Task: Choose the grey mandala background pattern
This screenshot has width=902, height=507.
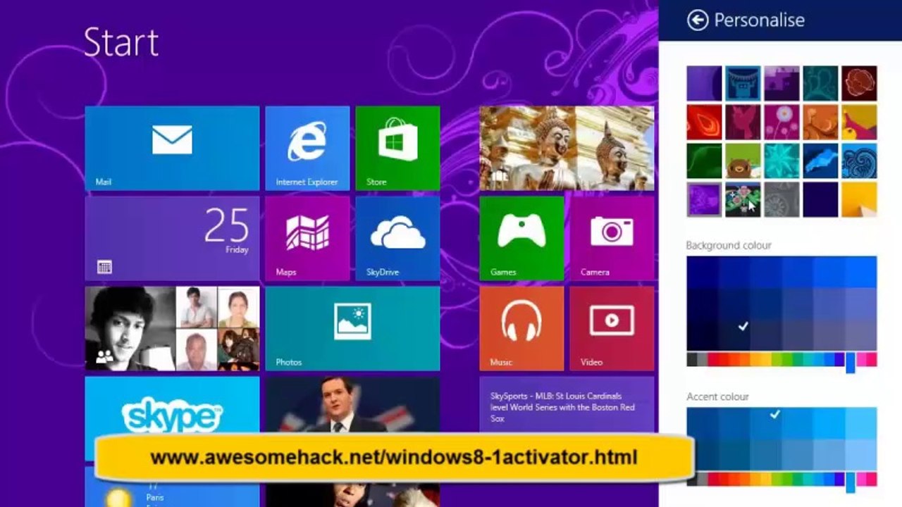Action: [x=782, y=200]
